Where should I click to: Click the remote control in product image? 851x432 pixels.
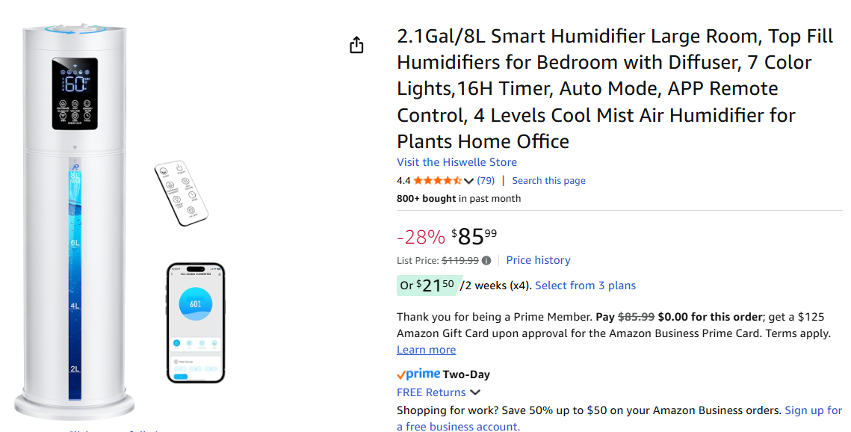click(x=181, y=194)
